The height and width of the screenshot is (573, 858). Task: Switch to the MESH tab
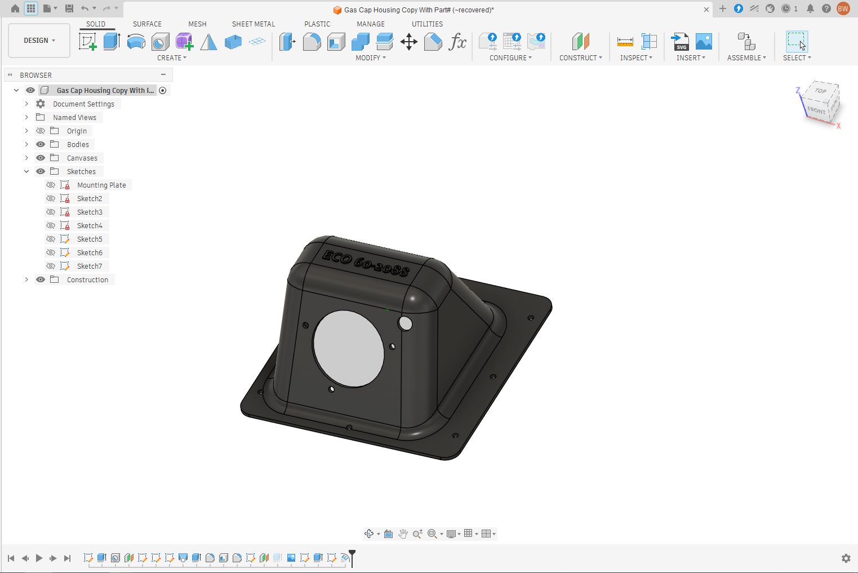197,24
